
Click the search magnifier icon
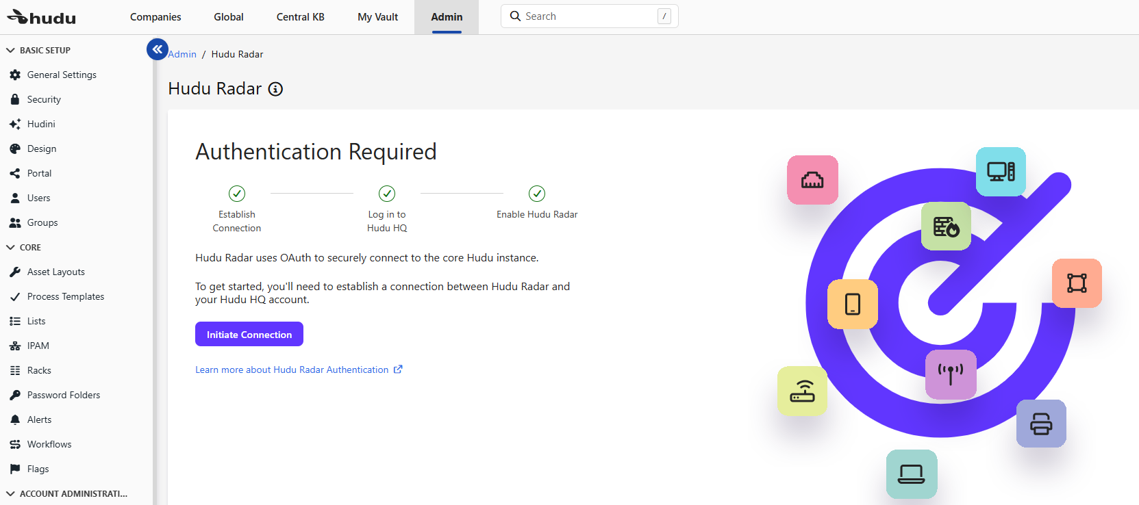pos(516,16)
